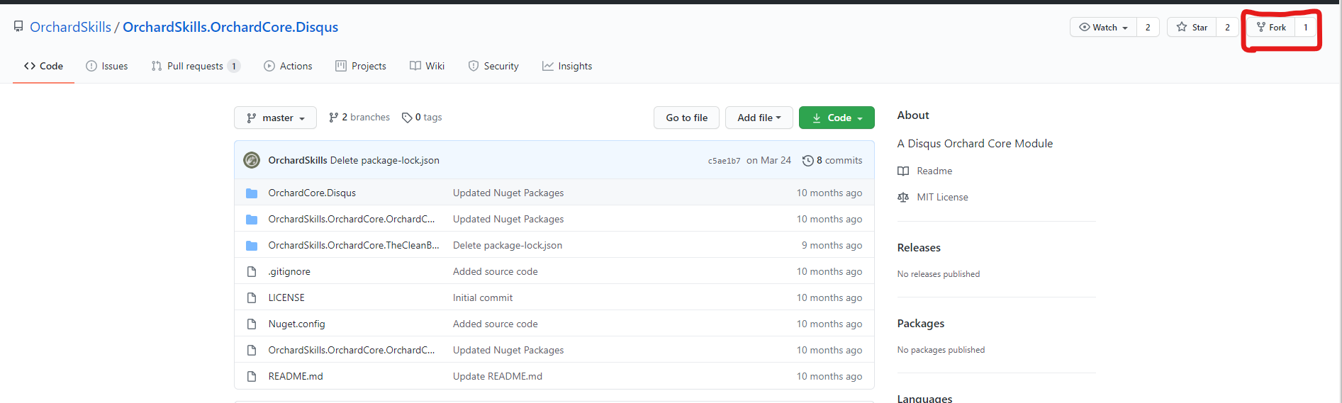
Task: Click the book icon beside Readme
Action: click(x=903, y=171)
